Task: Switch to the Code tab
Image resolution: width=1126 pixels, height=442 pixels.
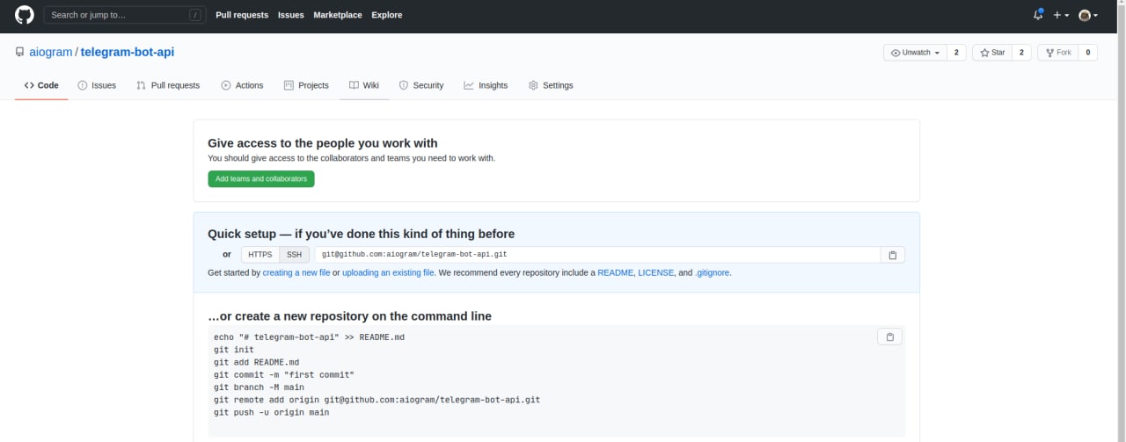Action: (x=41, y=85)
